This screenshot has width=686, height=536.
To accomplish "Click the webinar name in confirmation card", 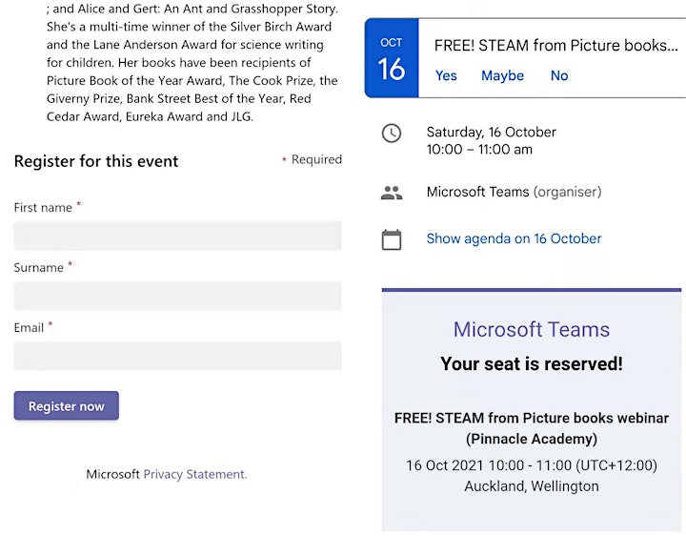I will (531, 428).
